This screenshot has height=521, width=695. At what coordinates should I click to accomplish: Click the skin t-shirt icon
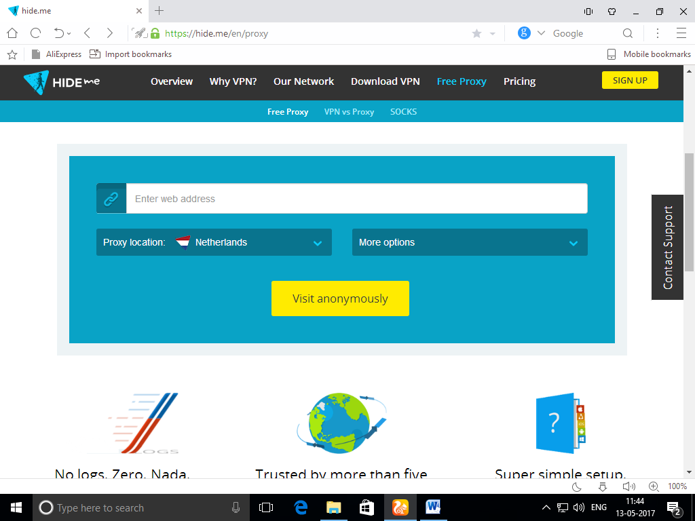point(612,11)
